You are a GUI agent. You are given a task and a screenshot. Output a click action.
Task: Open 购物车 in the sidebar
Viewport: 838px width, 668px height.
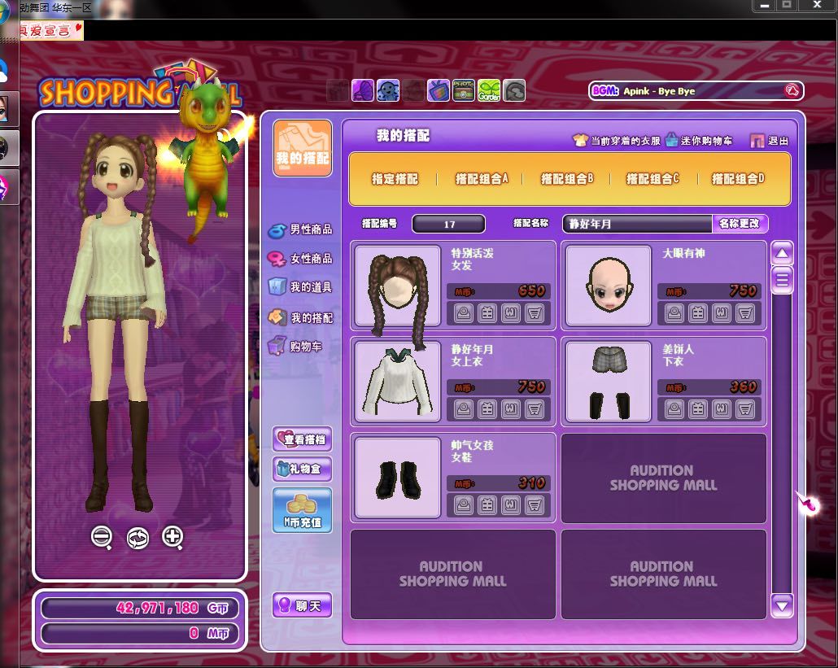click(295, 347)
